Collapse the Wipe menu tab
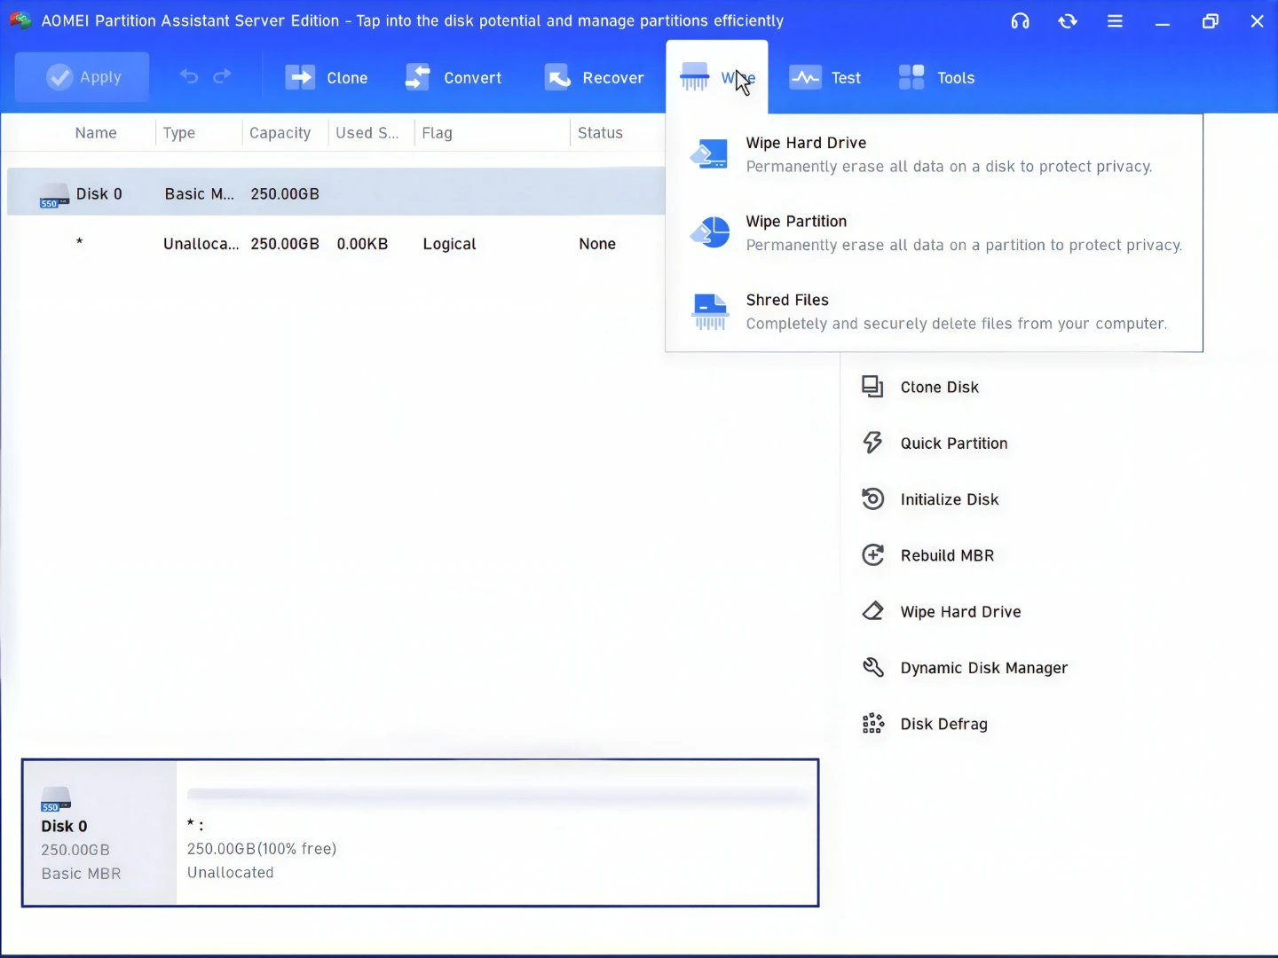This screenshot has width=1278, height=958. (x=717, y=78)
